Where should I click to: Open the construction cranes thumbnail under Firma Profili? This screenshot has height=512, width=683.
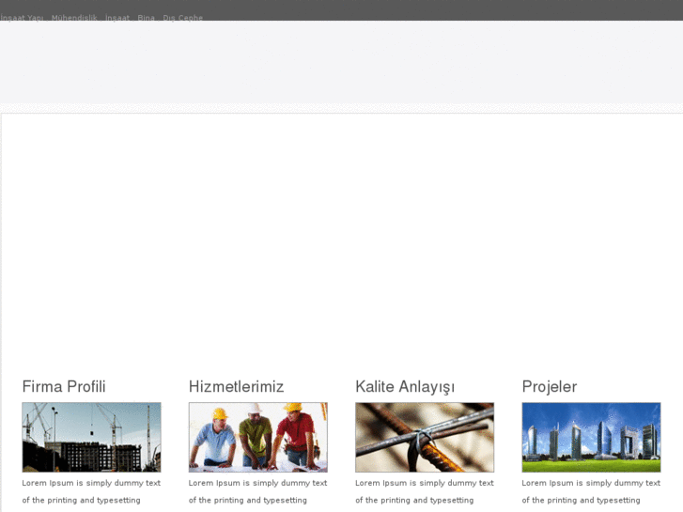point(91,437)
